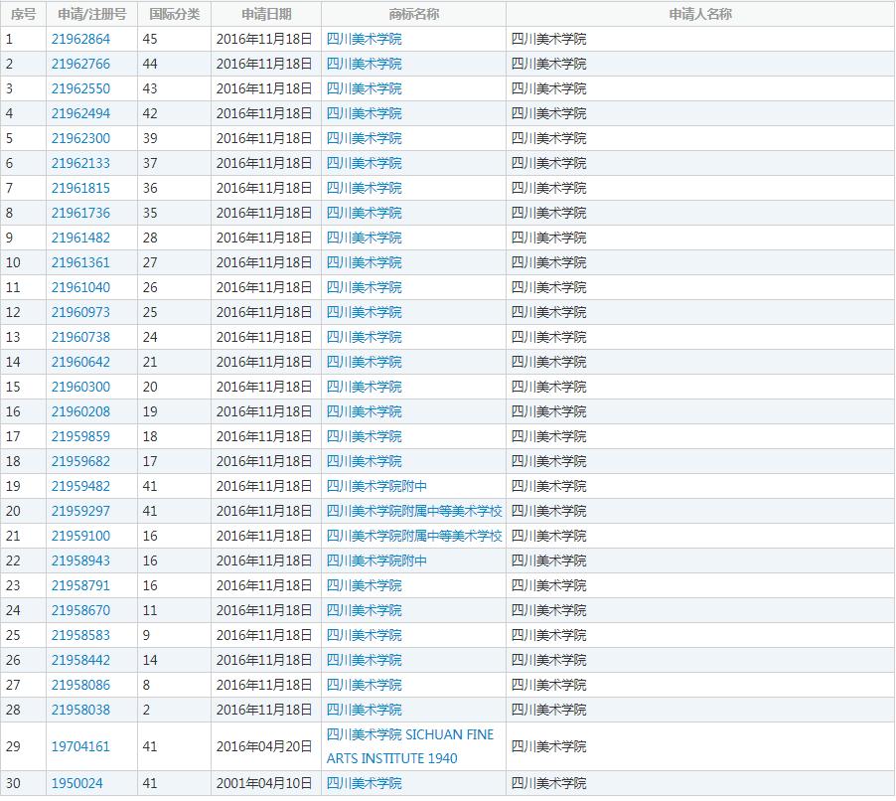Open registration number 21960642

coord(80,362)
